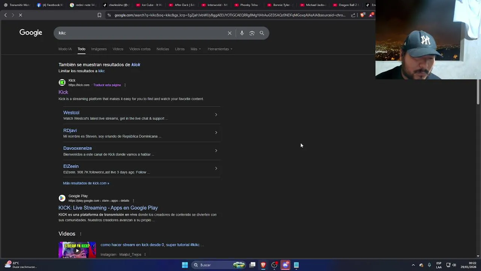Screen dimensions: 481x271
Task: Open Google Lens image search icon
Action: tap(252, 33)
